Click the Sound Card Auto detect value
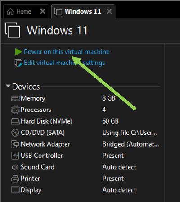The image size is (180, 202). click(119, 167)
